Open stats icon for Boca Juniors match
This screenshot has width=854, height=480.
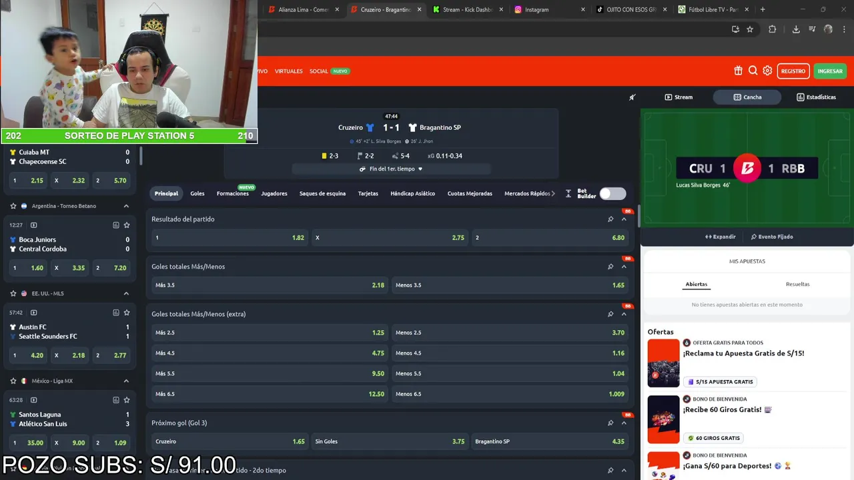coord(115,225)
